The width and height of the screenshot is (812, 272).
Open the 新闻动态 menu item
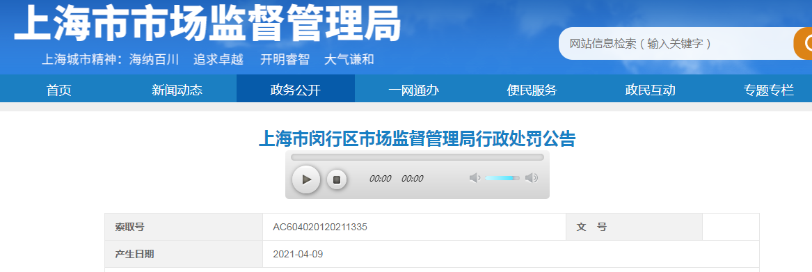tap(177, 90)
